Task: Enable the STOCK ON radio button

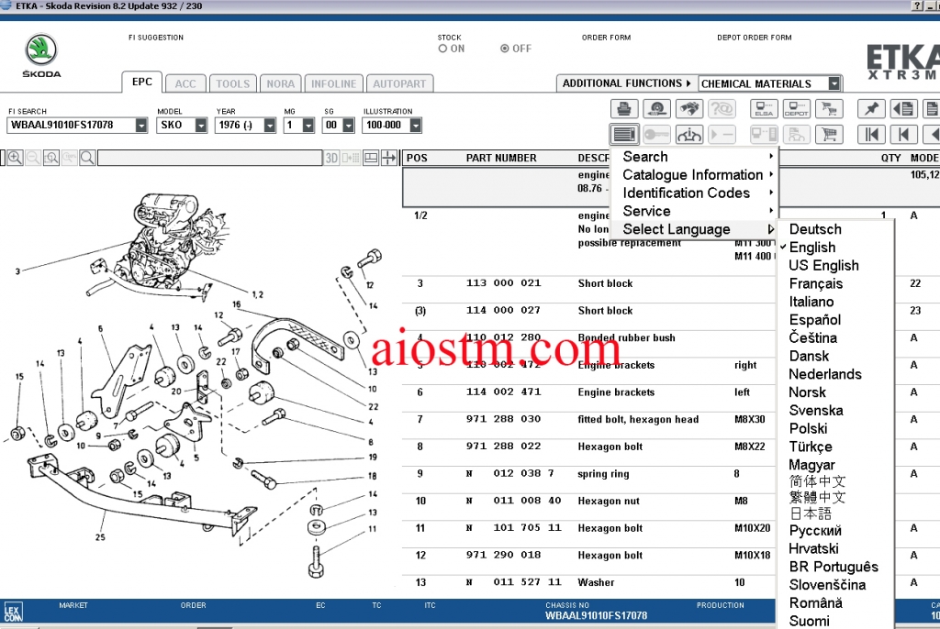Action: [x=442, y=49]
